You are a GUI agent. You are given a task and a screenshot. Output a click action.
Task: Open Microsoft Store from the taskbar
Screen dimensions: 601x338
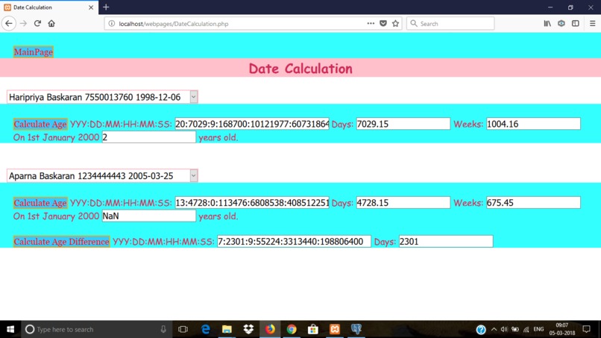312,329
